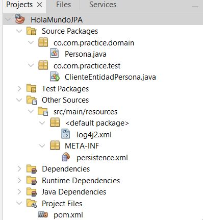Select pom.xml in the tree
Image resolution: width=203 pixels, height=220 pixels.
(68, 215)
